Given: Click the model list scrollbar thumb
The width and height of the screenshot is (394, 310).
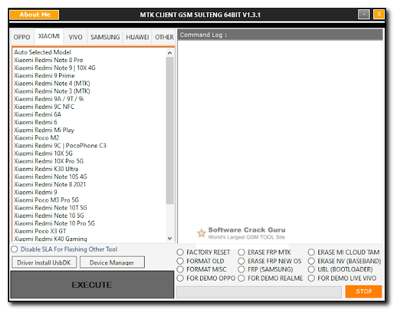Looking at the screenshot, I should 170,130.
